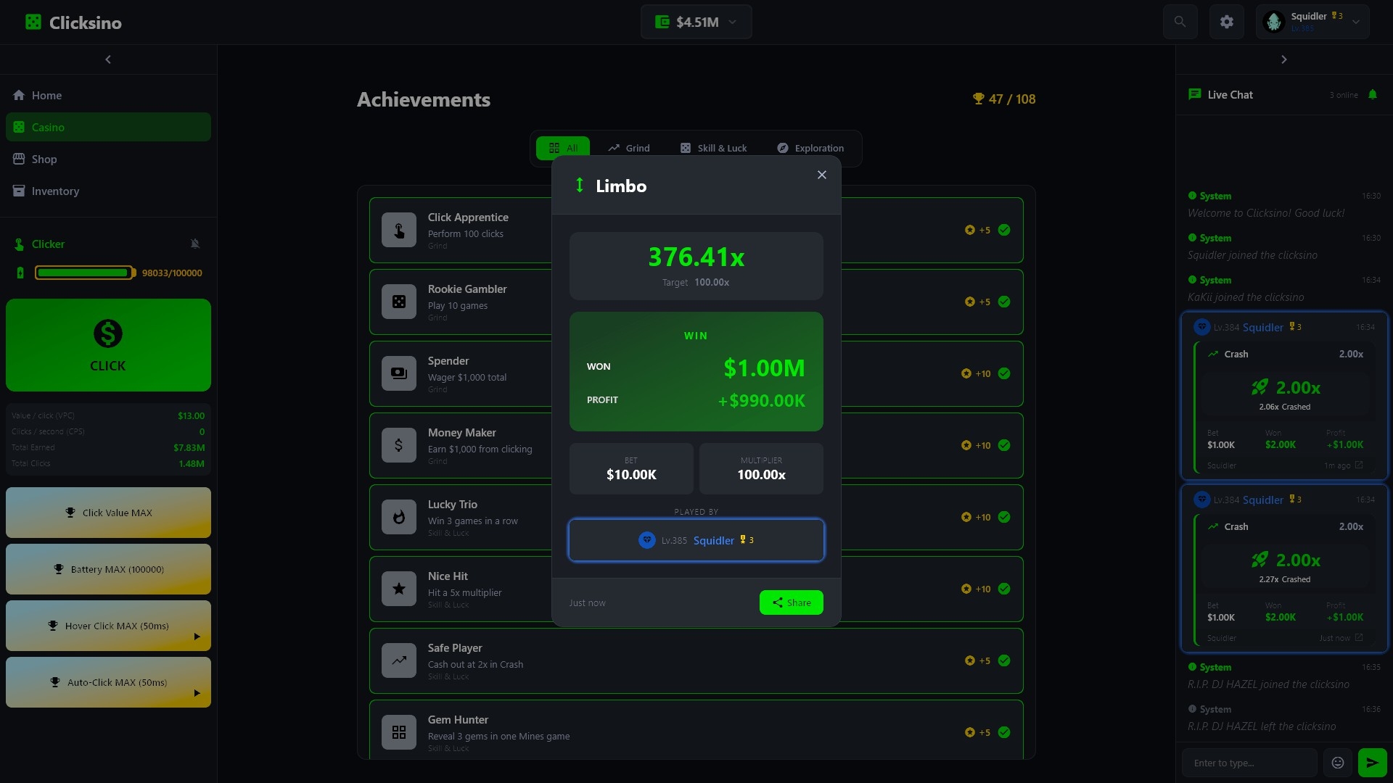
Task: Open the settings gear icon
Action: point(1227,22)
